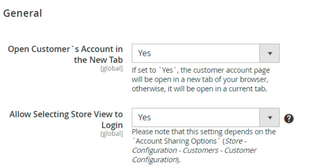Click the 'Yes' value in the Store View dropdown
Viewport: 317px width, 168px height.
coord(144,117)
